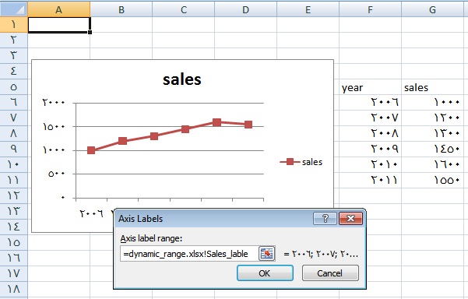Select column F header
Screen dimensions: 468x299
[x=370, y=9]
